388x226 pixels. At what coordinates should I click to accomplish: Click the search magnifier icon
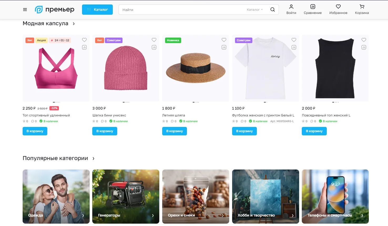273,10
